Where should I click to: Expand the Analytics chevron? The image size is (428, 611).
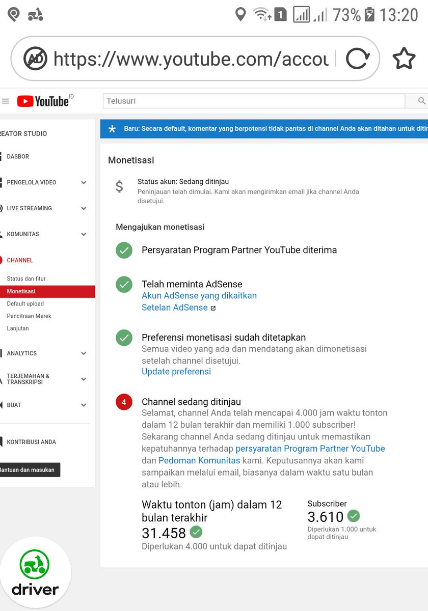(84, 353)
